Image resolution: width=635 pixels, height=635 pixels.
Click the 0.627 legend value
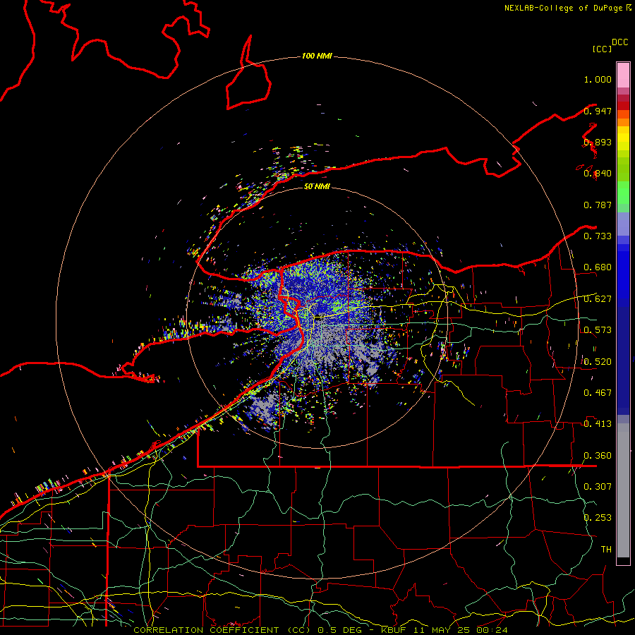(x=598, y=299)
